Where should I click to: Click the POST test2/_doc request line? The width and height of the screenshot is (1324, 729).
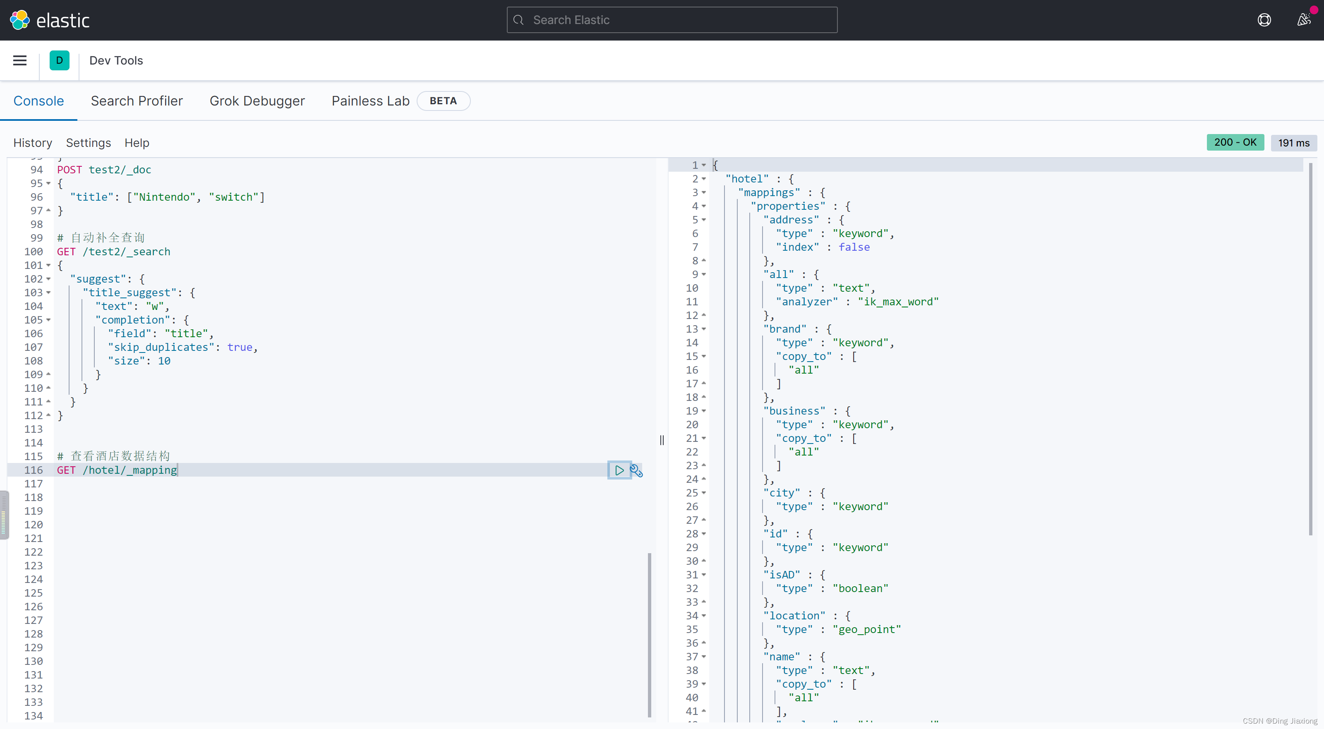(104, 170)
